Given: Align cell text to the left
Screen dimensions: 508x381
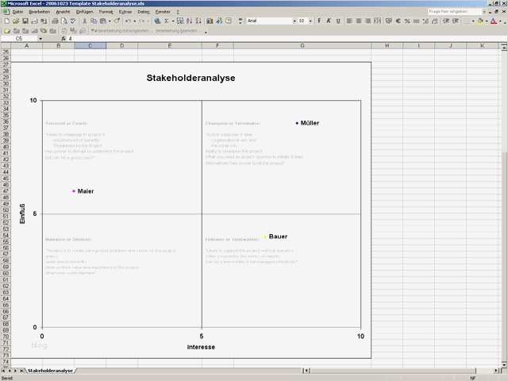Looking at the screenshot, I should [349, 21].
